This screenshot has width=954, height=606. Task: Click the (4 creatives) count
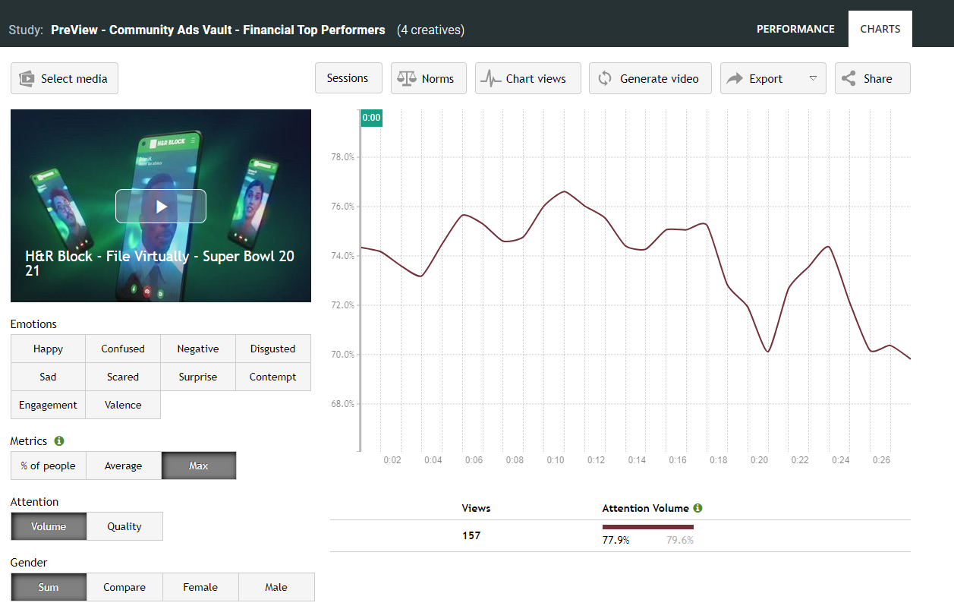tap(431, 30)
